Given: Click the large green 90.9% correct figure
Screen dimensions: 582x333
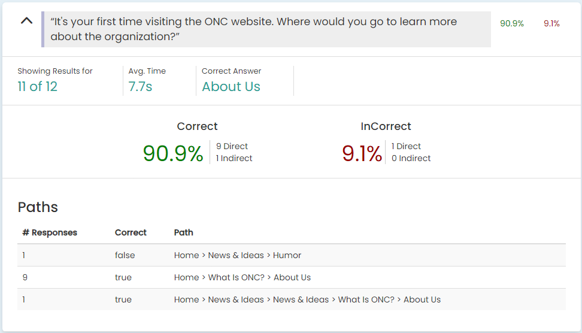Looking at the screenshot, I should click(x=173, y=153).
